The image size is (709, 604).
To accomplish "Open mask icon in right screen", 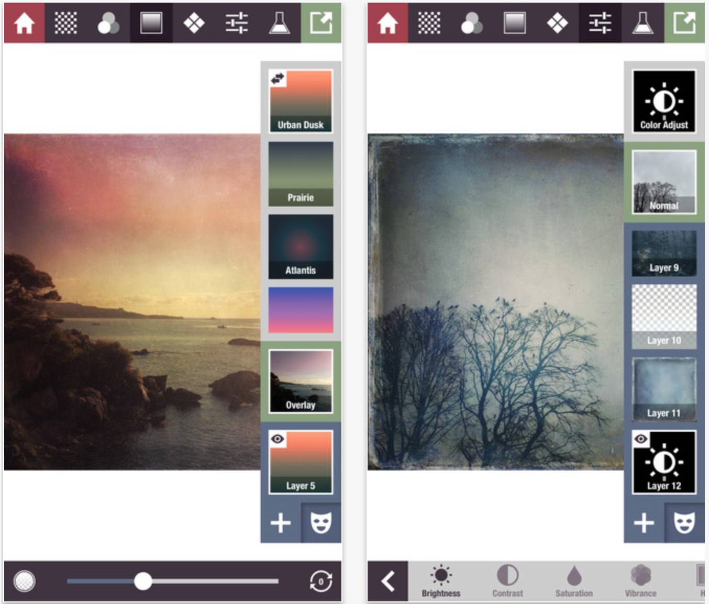I will [684, 523].
